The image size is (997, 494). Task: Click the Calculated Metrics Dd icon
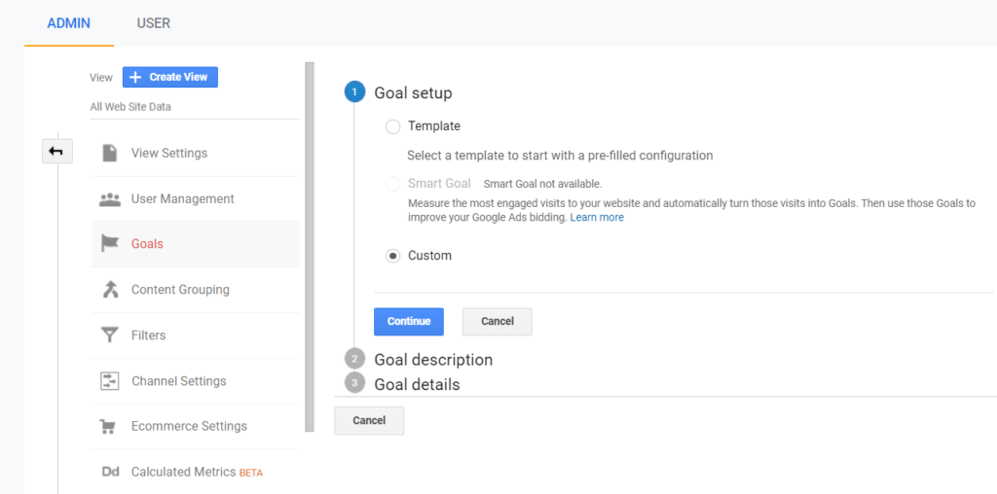pyautogui.click(x=111, y=472)
